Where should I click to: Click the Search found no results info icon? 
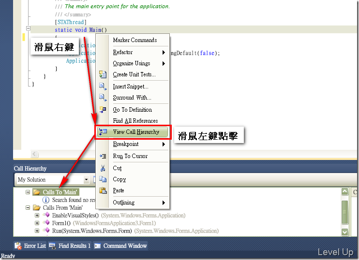[46, 200]
